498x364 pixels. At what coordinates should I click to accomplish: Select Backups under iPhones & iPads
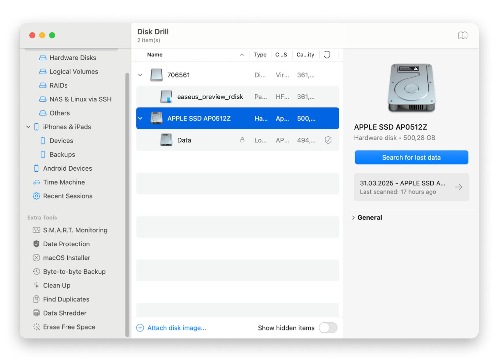pyautogui.click(x=62, y=155)
